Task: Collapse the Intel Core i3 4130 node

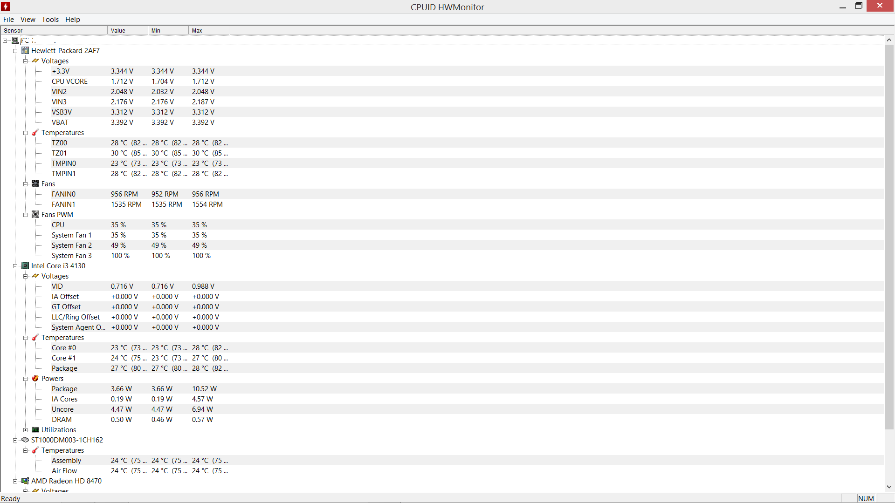Action: [15, 266]
